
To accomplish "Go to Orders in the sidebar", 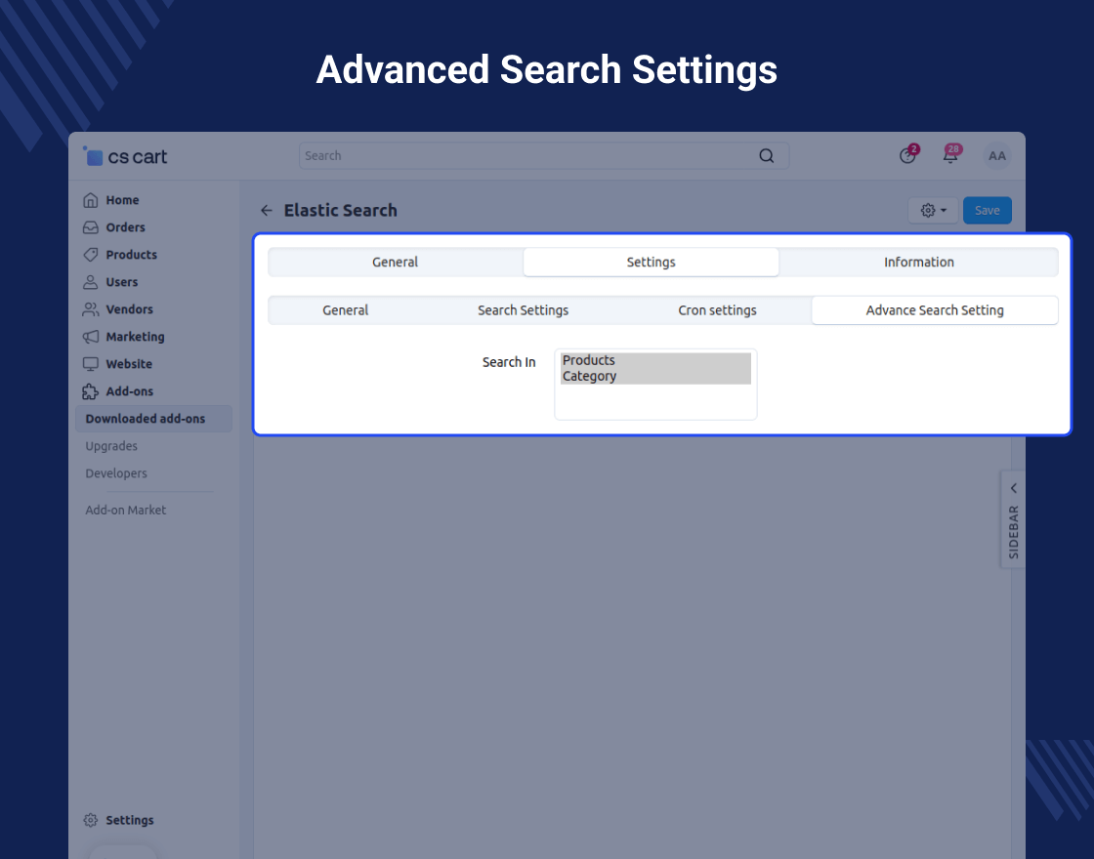I will click(125, 227).
